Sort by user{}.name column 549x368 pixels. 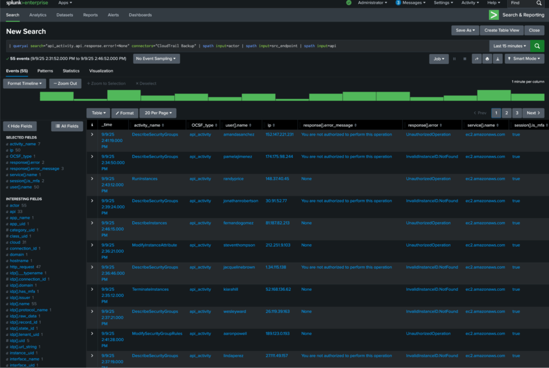pyautogui.click(x=239, y=125)
